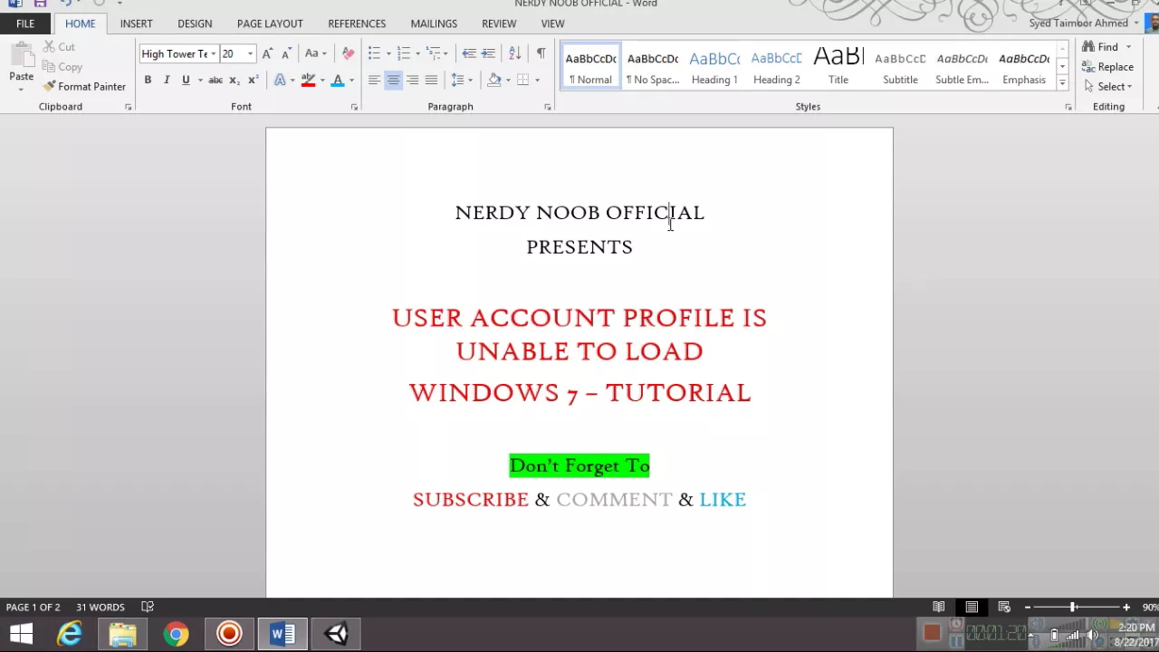
Task: Open the Change Case dropdown
Action: 314,54
